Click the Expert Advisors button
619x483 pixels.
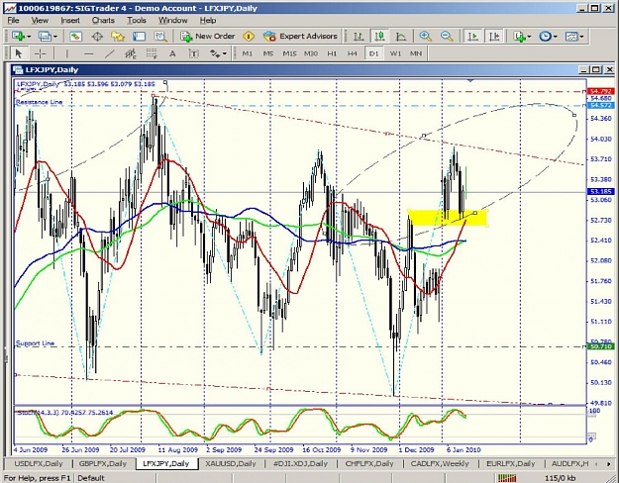(x=301, y=37)
